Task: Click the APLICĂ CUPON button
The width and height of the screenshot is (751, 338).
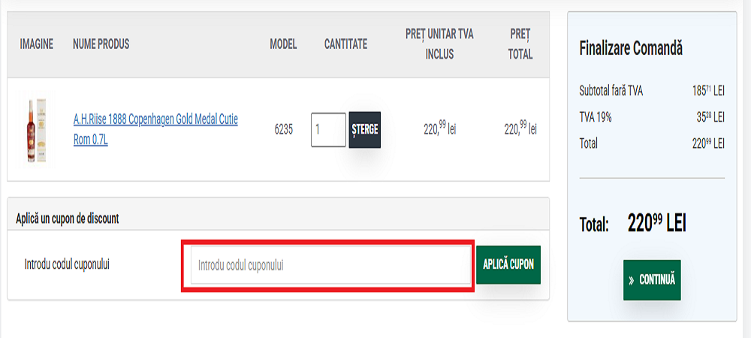Action: [x=508, y=264]
